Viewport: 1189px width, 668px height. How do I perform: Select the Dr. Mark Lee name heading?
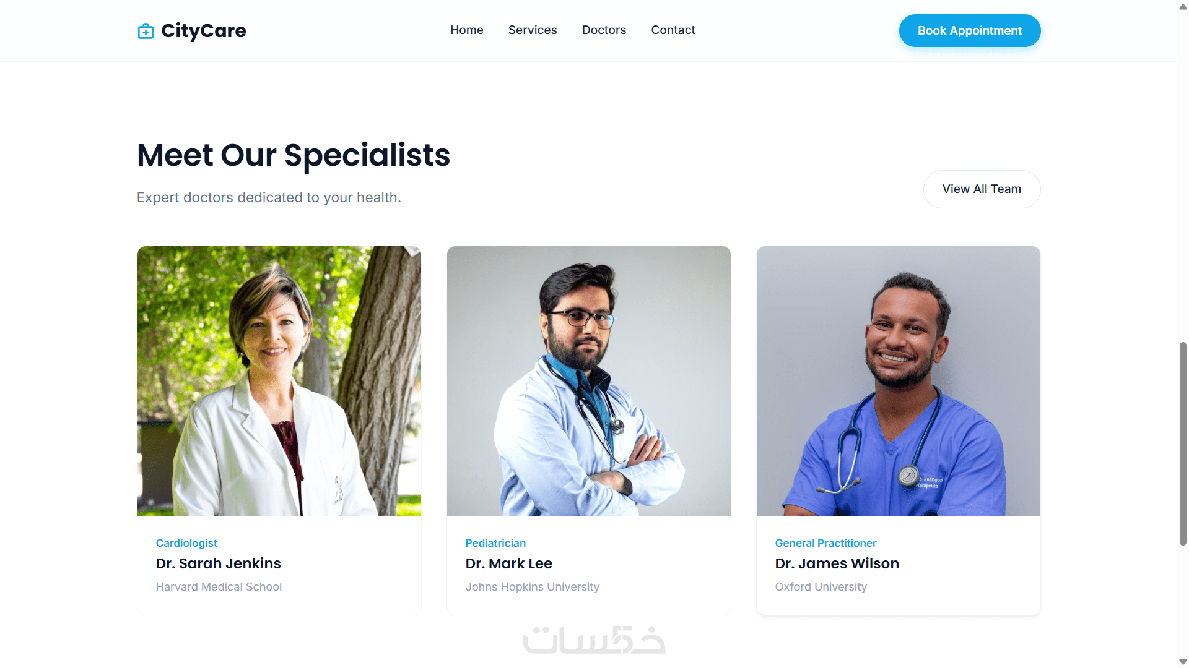tap(509, 563)
